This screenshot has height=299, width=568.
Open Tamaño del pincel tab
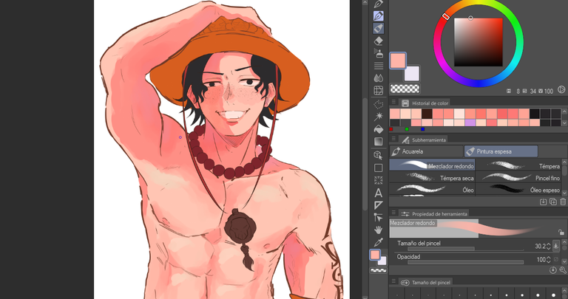point(426,282)
